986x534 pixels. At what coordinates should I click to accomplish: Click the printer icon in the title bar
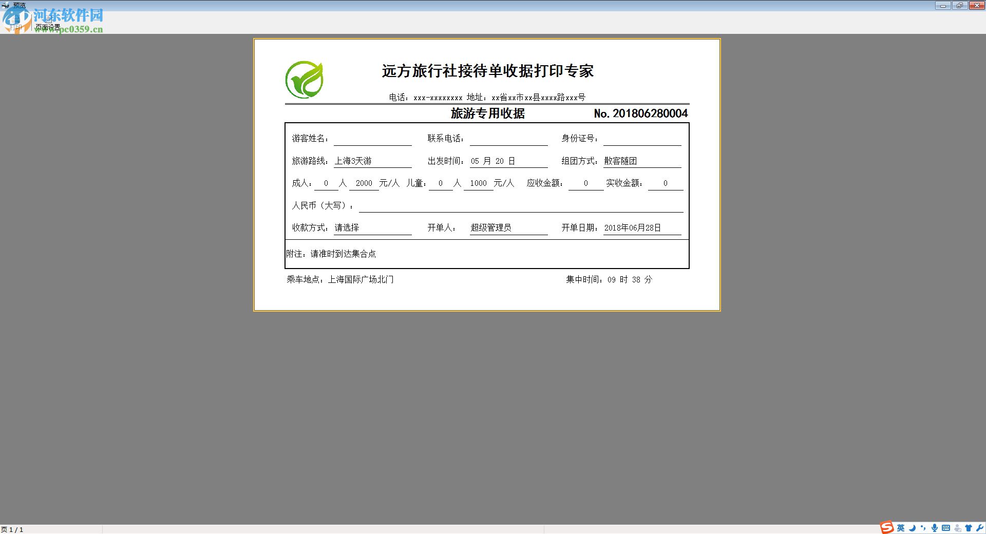click(x=4, y=4)
